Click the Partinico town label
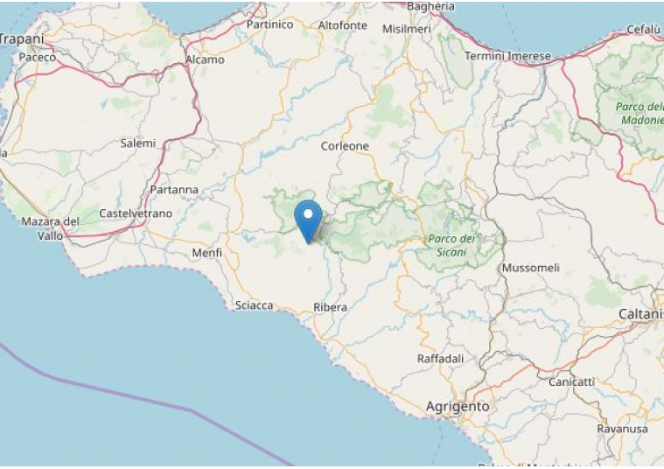This screenshot has width=664, height=469. point(270,24)
